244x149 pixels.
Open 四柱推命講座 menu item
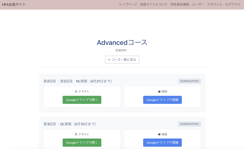pos(180,4)
